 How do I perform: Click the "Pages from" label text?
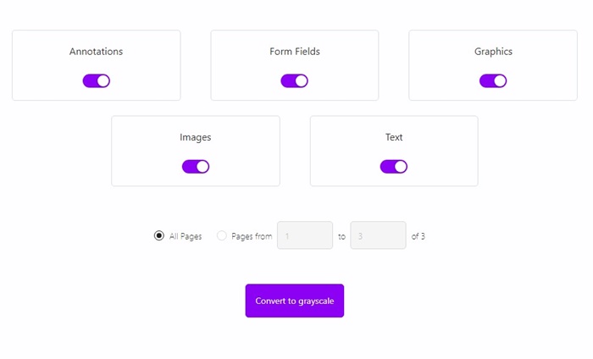[x=252, y=237]
